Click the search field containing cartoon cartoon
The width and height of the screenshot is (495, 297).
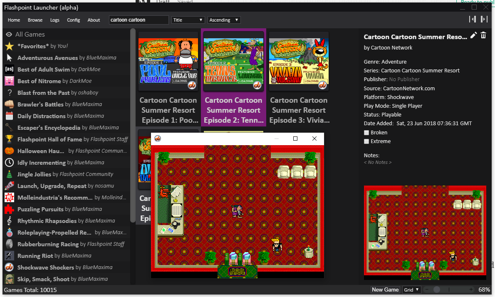(x=139, y=20)
